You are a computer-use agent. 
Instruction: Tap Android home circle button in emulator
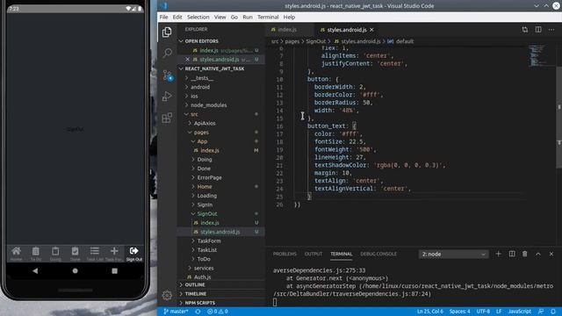[x=75, y=271]
